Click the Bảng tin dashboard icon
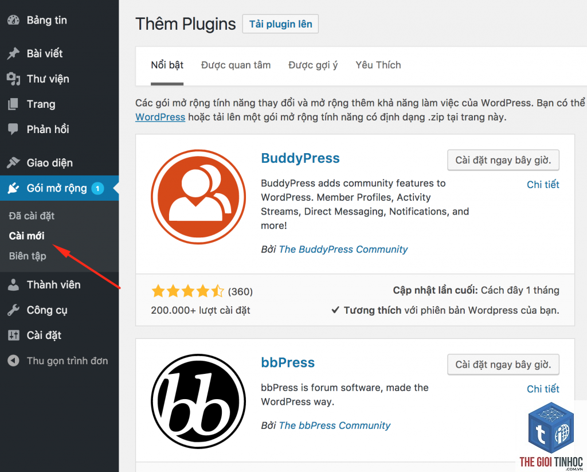Viewport: 587px width, 472px height. 13,20
